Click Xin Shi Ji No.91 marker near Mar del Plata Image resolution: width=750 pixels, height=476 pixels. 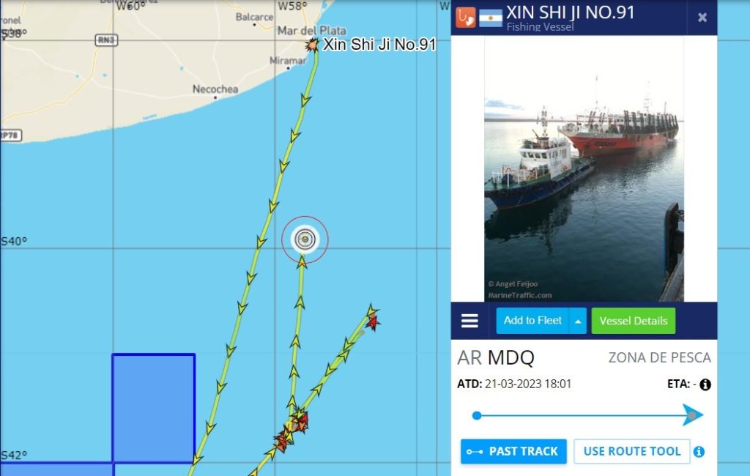coord(312,45)
